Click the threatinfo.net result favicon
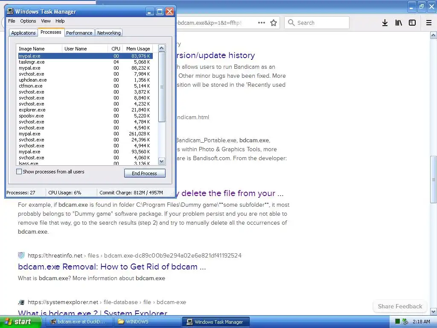 21,255
